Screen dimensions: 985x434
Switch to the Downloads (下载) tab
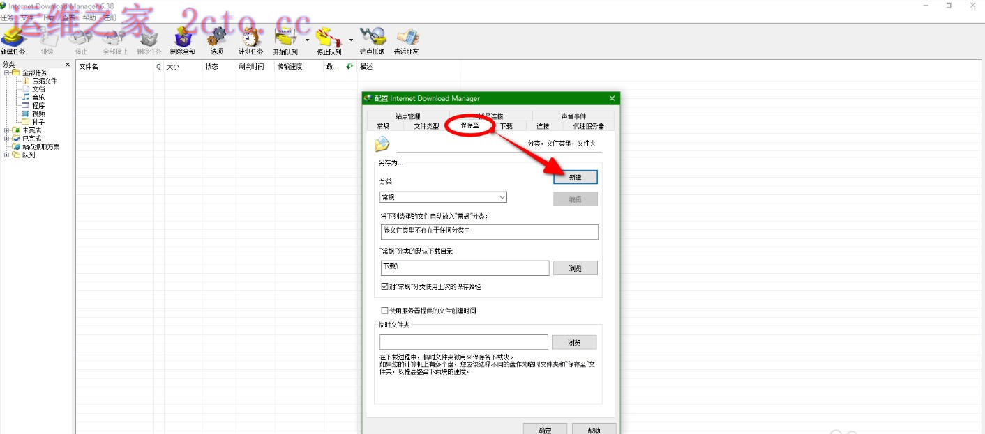tap(506, 126)
